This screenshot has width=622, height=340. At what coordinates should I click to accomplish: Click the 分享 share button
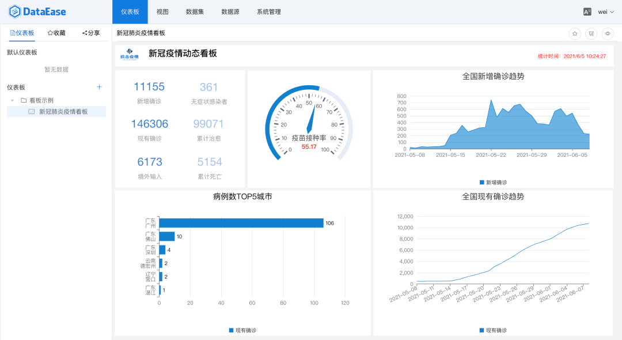[90, 33]
